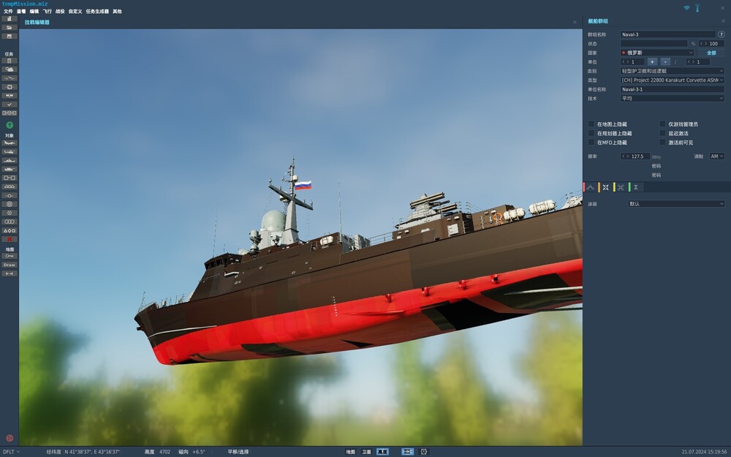Image resolution: width=731 pixels, height=457 pixels.
Task: Close the 挂载编辑器 viewer panel
Action: 575,22
